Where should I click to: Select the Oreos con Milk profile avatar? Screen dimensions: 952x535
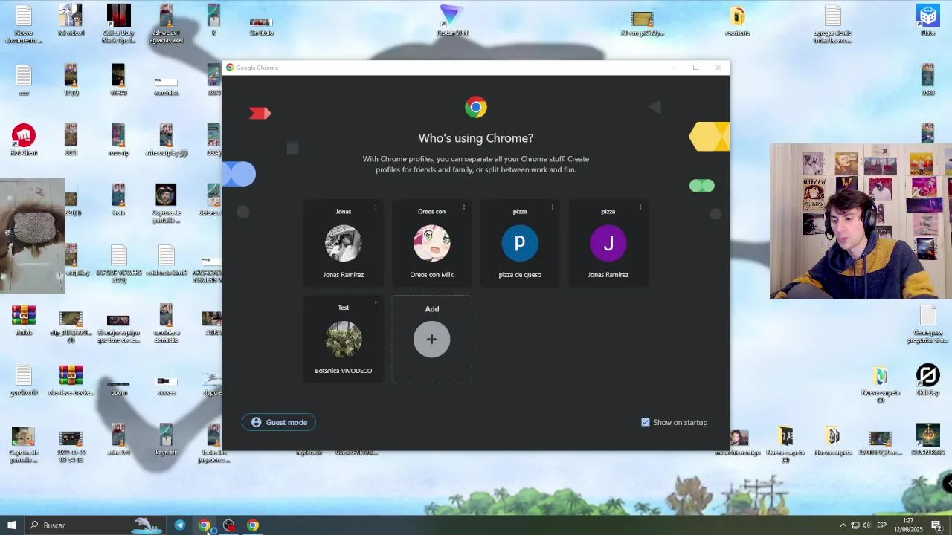point(431,243)
